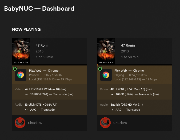The image size is (180, 140).
Task: Click the Chrome icon on the paused session
Action: click(x=21, y=75)
